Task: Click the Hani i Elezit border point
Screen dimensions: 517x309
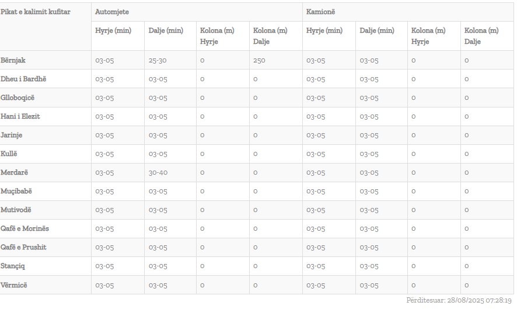Action: [x=20, y=116]
